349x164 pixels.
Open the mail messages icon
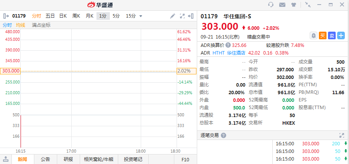point(282,5)
